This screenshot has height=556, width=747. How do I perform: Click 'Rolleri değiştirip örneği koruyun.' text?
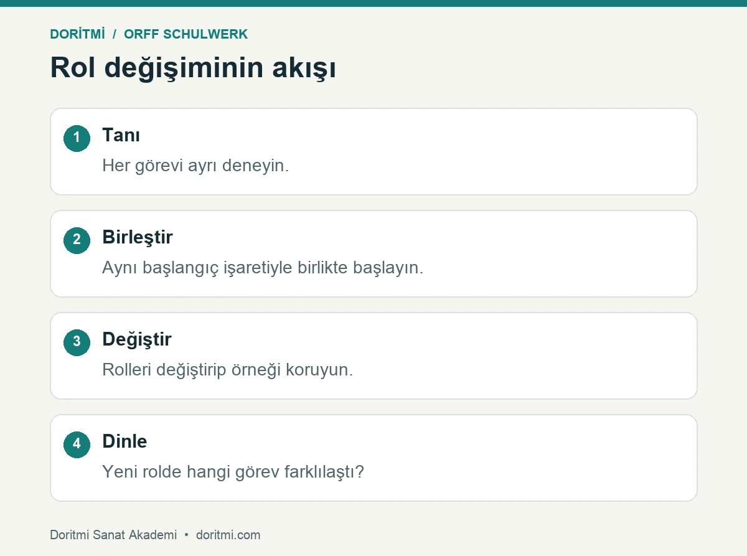(x=228, y=370)
